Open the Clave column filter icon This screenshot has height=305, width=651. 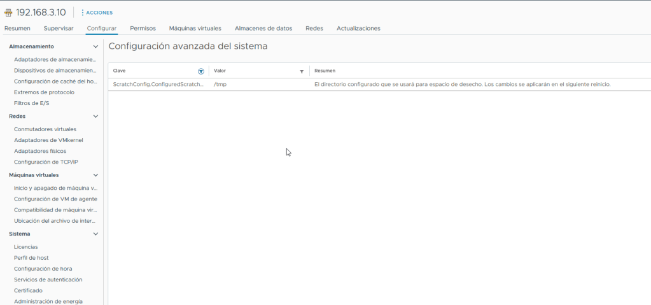[201, 71]
